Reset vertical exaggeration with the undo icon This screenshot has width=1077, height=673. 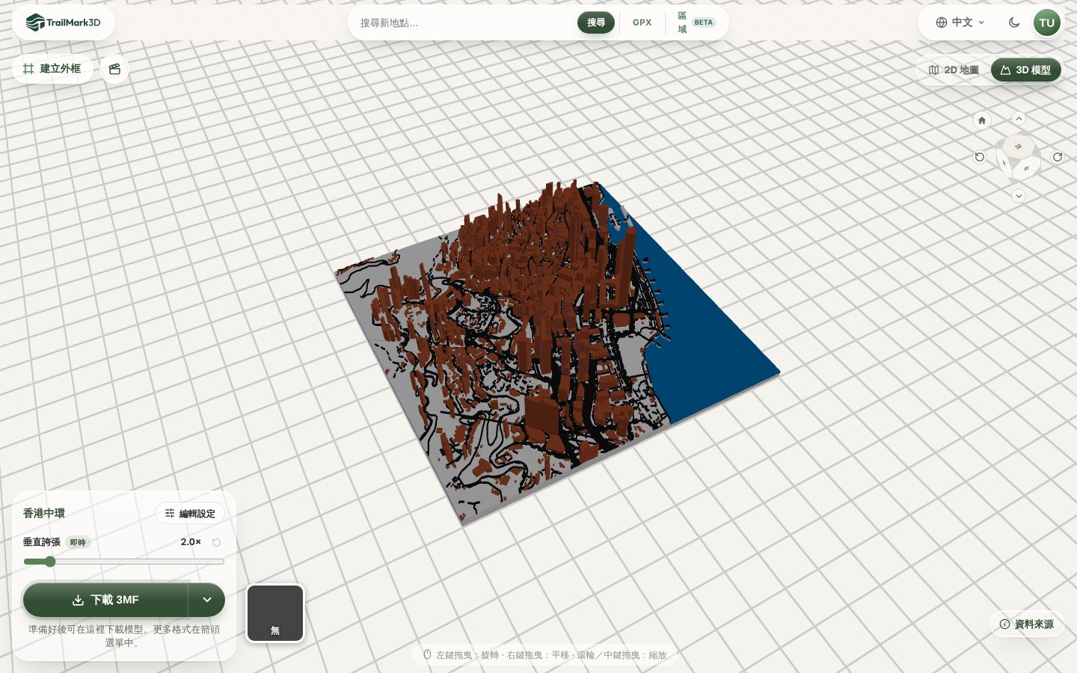click(x=216, y=542)
